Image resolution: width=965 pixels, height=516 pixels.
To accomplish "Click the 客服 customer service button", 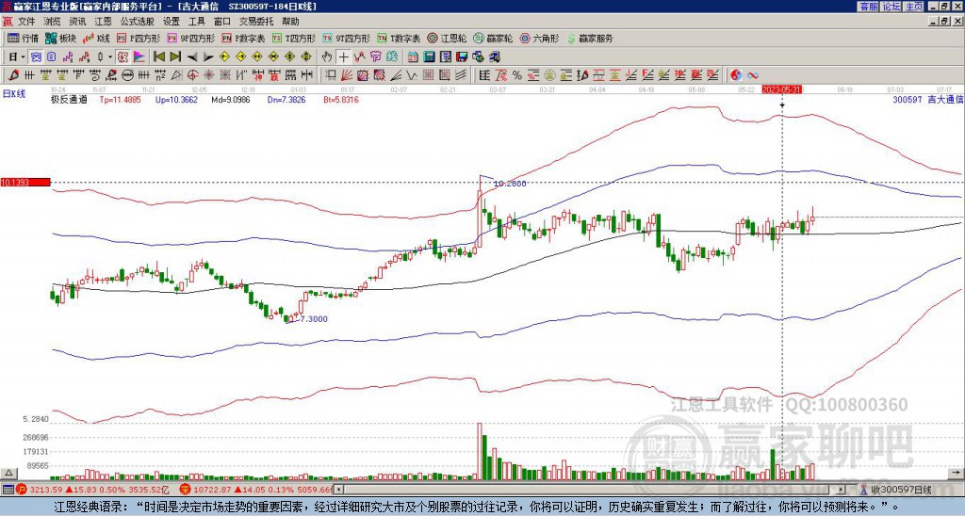I will 868,7.
